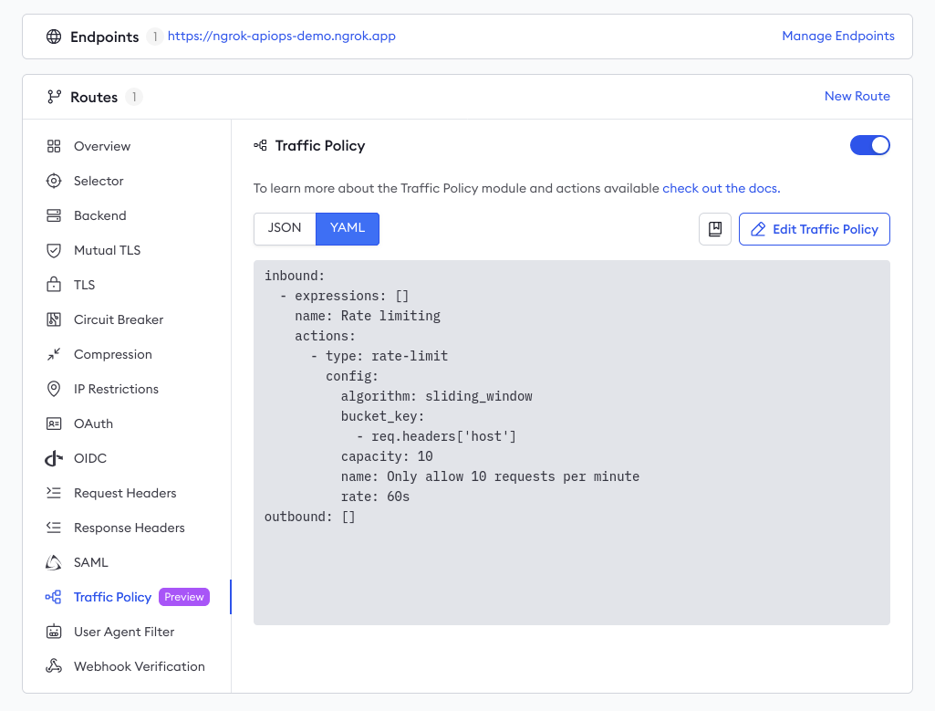Click the Edit Traffic Policy button
935x711 pixels.
click(814, 229)
